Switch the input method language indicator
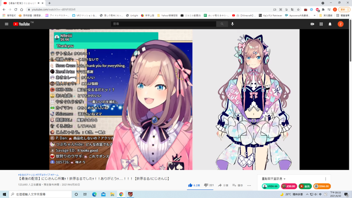352x198 pixels. 320,194
